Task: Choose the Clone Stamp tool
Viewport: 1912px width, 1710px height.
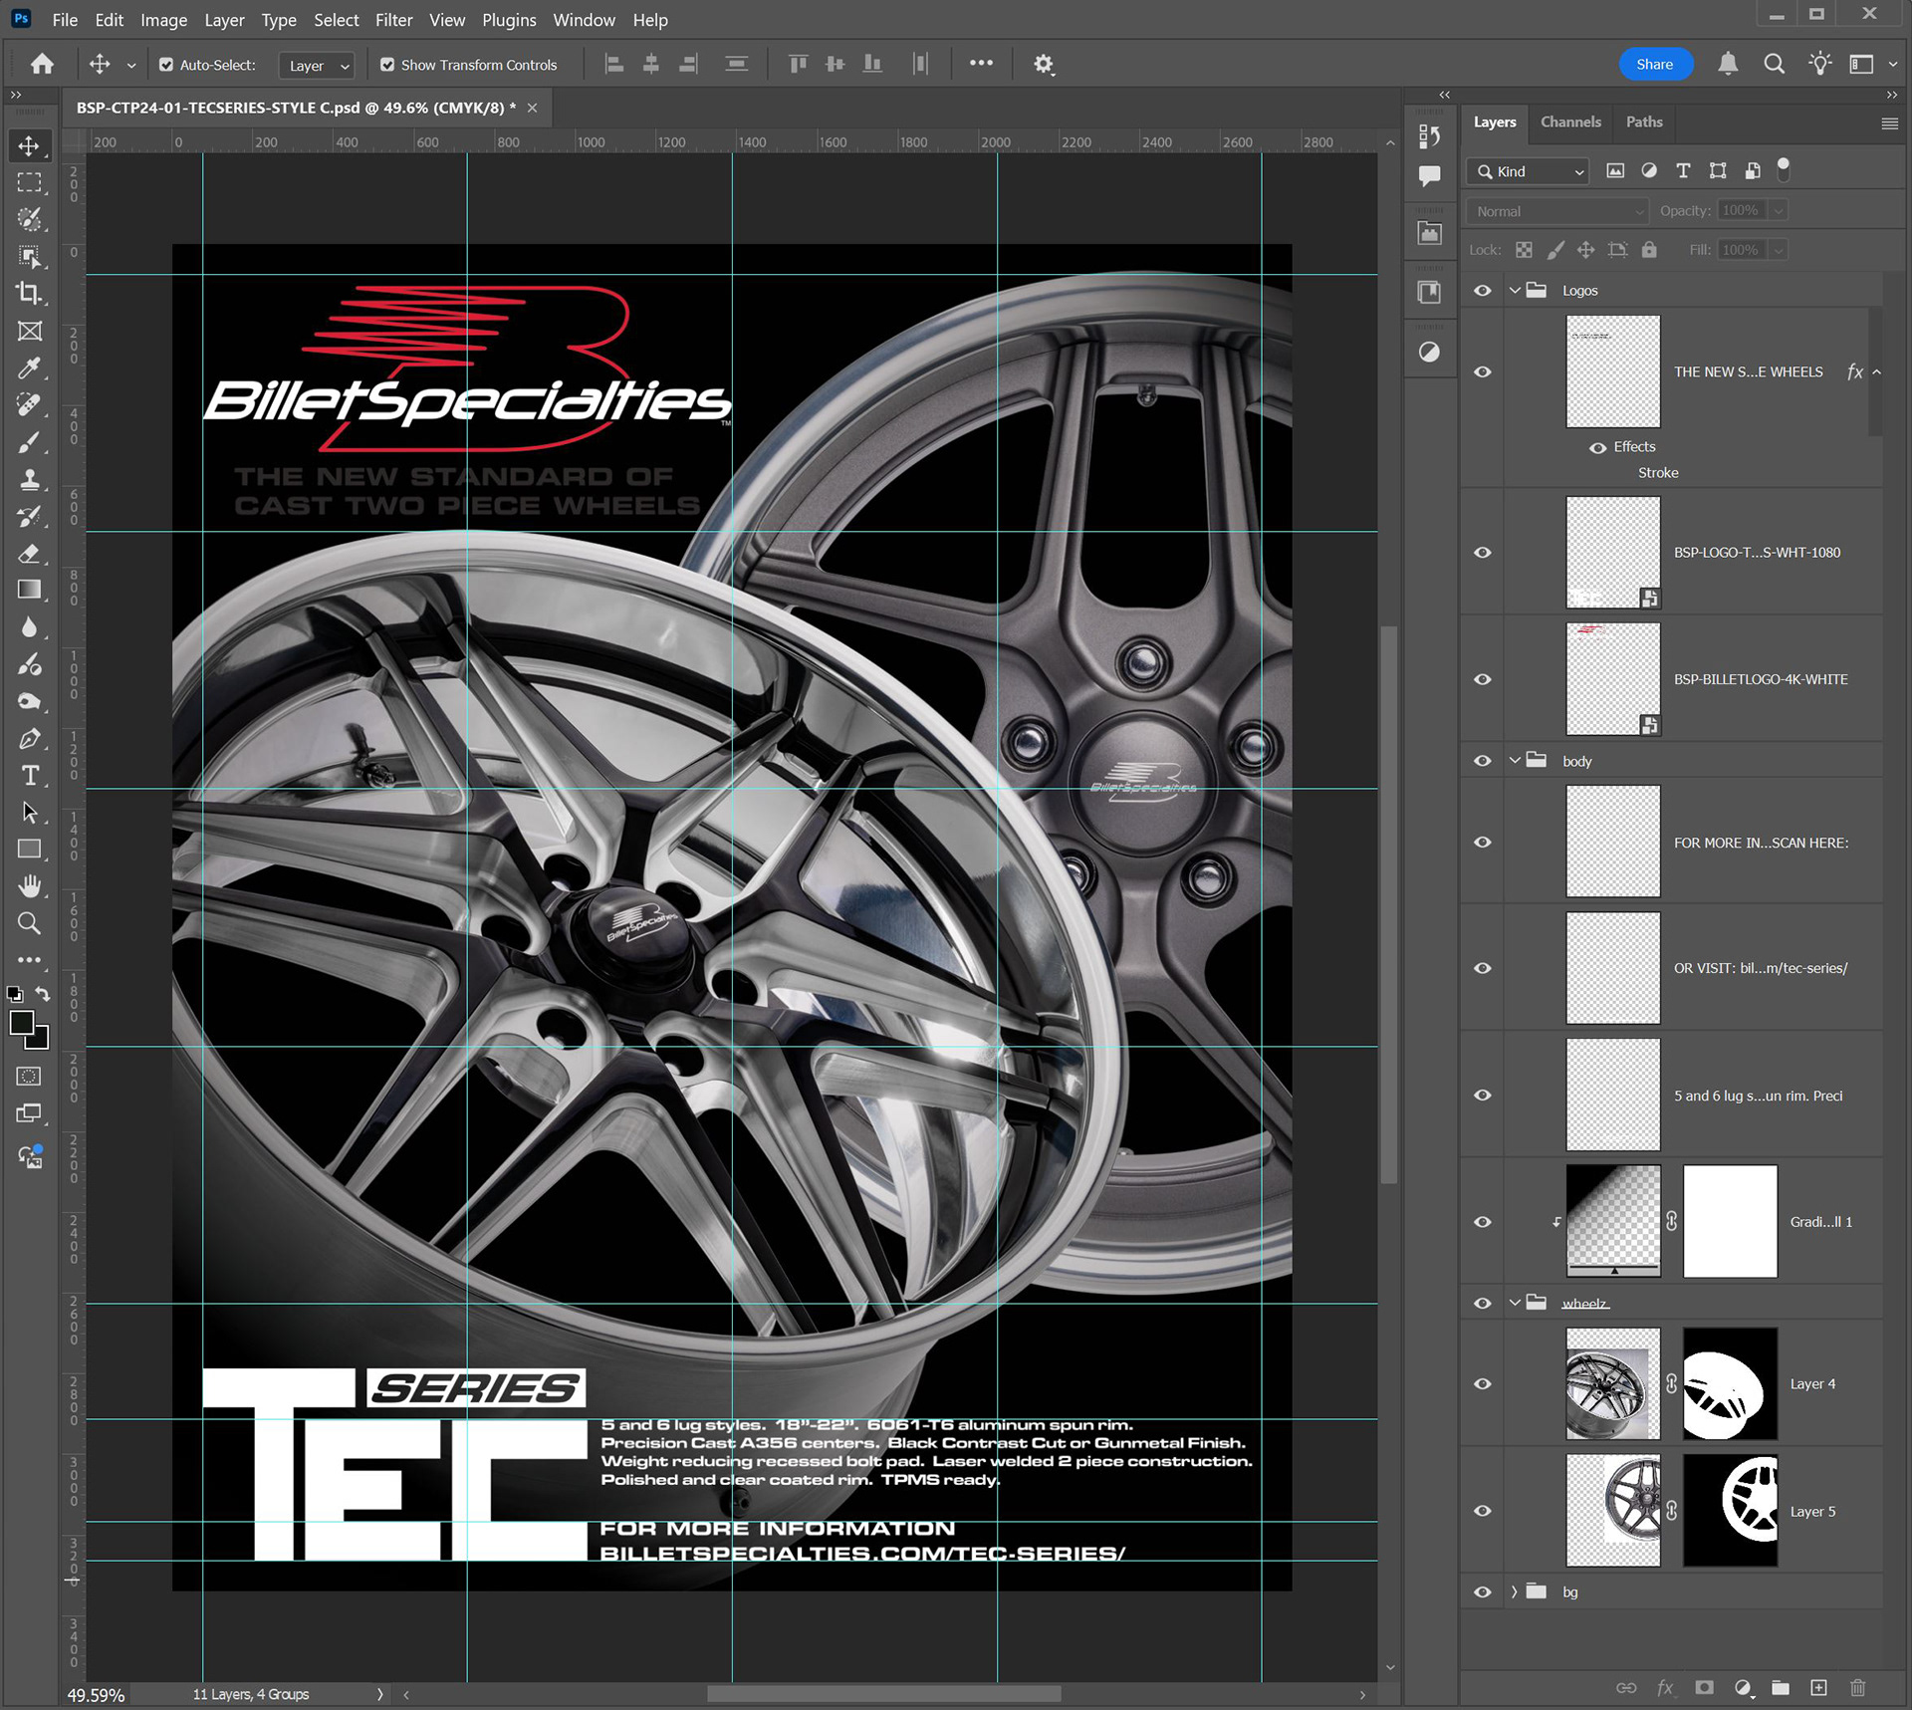Action: click(29, 479)
